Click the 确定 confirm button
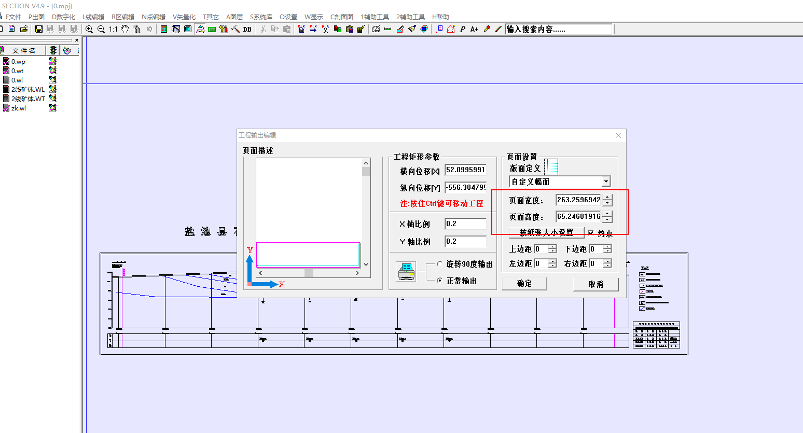The width and height of the screenshot is (803, 433). pyautogui.click(x=524, y=283)
